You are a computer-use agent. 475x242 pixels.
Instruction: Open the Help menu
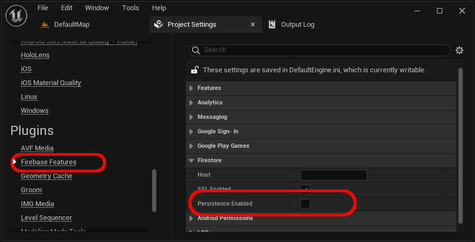pos(159,8)
